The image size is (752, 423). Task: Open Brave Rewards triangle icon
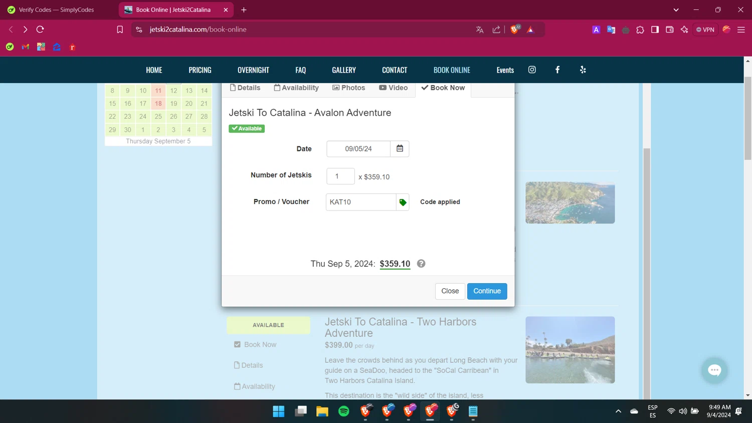(530, 30)
